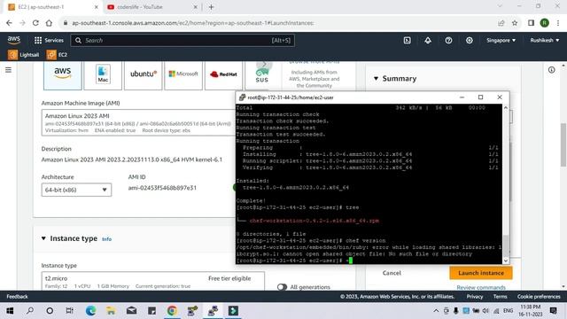
Task: Open the Feedback link in the footer
Action: [17, 297]
